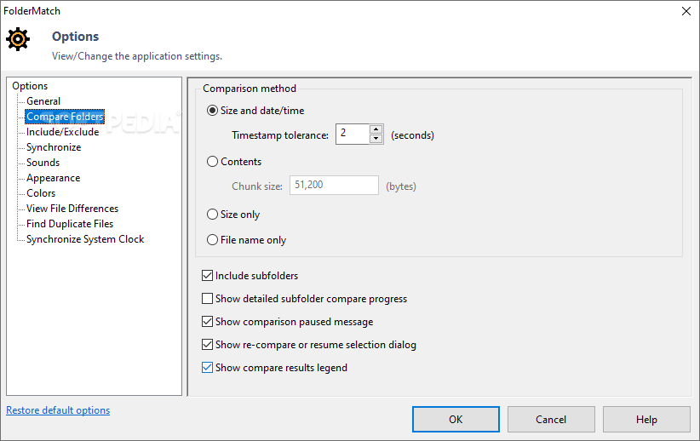The height and width of the screenshot is (441, 700).
Task: Open Sounds settings page
Action: coord(43,163)
